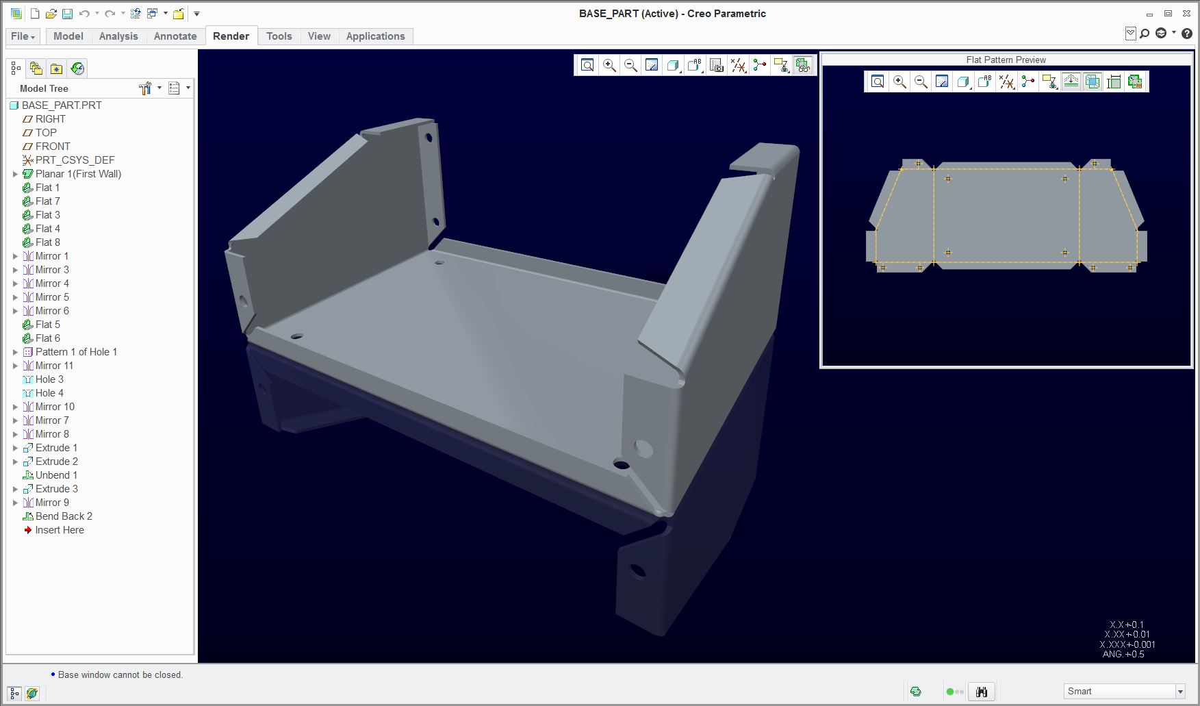Undo the last action

[x=84, y=13]
